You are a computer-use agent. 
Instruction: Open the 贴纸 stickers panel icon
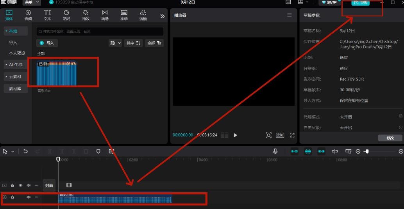(x=66, y=15)
